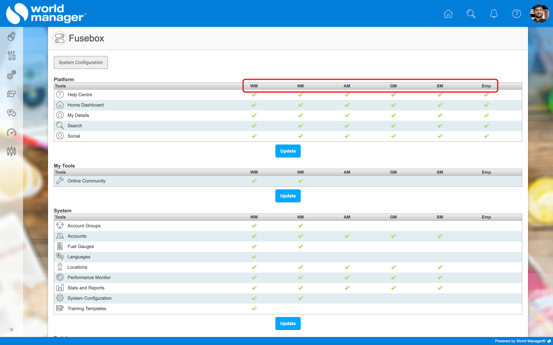Toggle Online Community NM checkmark

pyautogui.click(x=301, y=181)
